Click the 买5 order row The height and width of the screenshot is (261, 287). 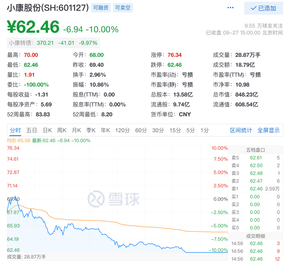pos(256,228)
